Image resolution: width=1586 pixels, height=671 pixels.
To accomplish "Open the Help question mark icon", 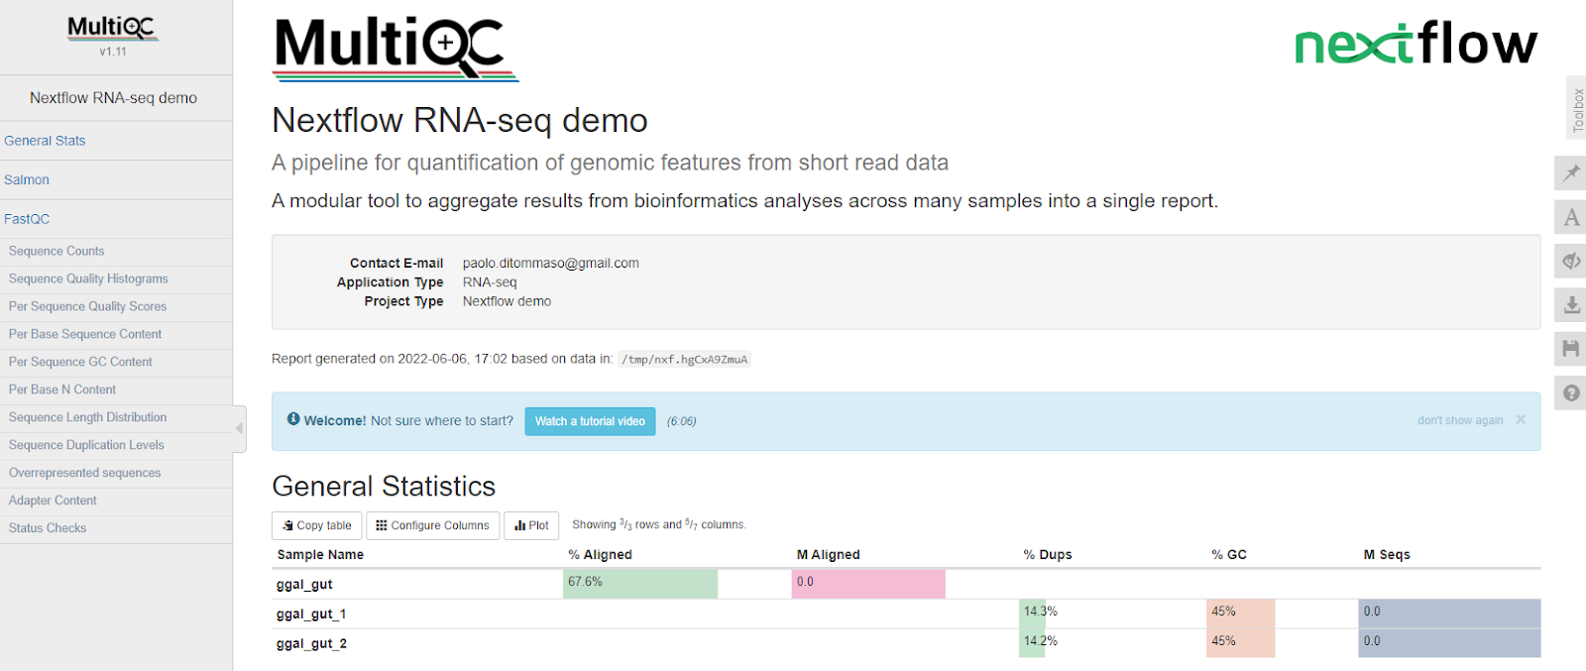I will click(1571, 392).
